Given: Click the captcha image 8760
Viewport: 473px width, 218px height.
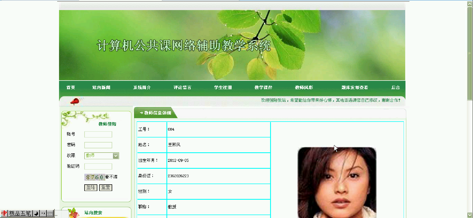Looking at the screenshot, I should pos(94,177).
